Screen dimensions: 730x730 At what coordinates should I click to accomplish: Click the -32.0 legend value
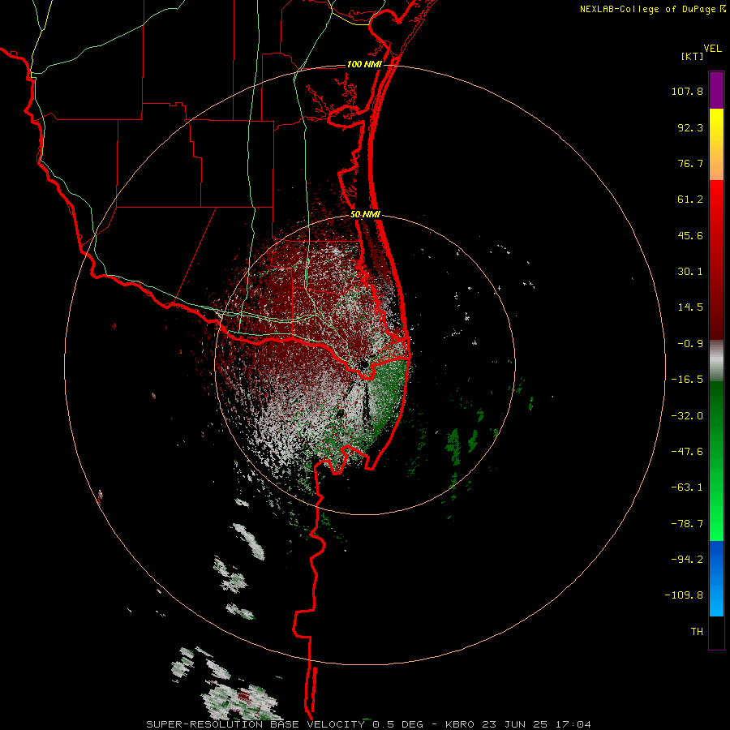(x=687, y=416)
